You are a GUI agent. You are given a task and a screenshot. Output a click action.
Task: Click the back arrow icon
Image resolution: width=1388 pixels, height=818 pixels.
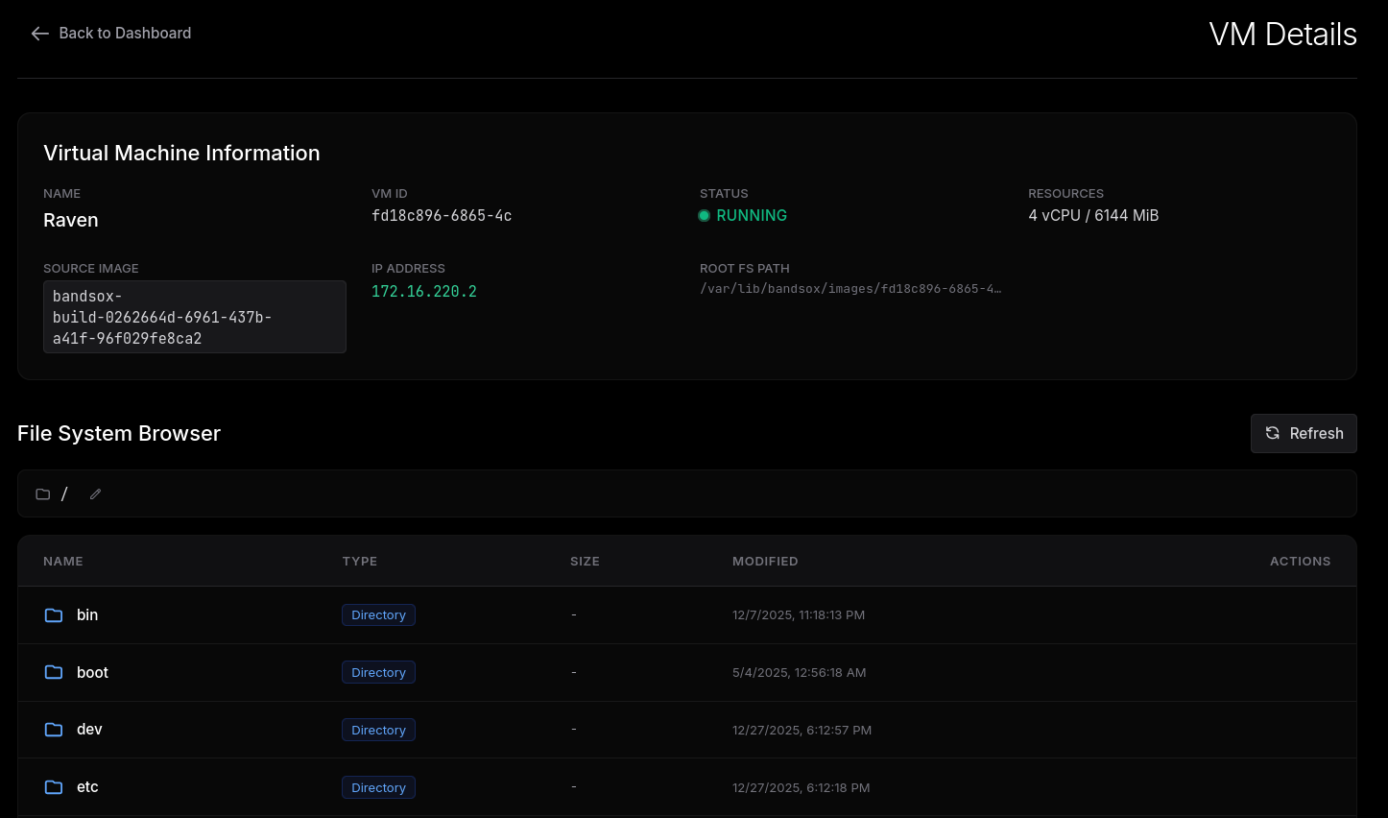click(x=39, y=34)
